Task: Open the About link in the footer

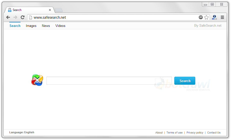Action: (159, 133)
